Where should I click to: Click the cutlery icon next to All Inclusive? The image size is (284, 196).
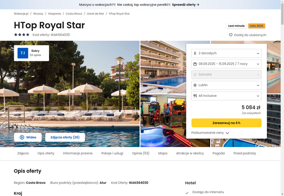(x=195, y=96)
